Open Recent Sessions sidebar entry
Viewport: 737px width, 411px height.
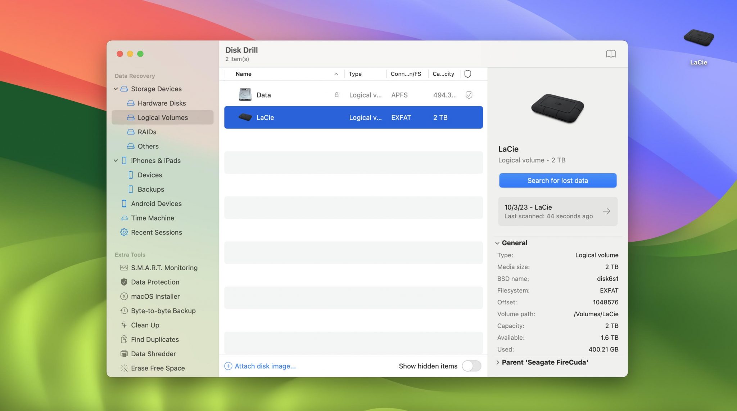coord(162,232)
